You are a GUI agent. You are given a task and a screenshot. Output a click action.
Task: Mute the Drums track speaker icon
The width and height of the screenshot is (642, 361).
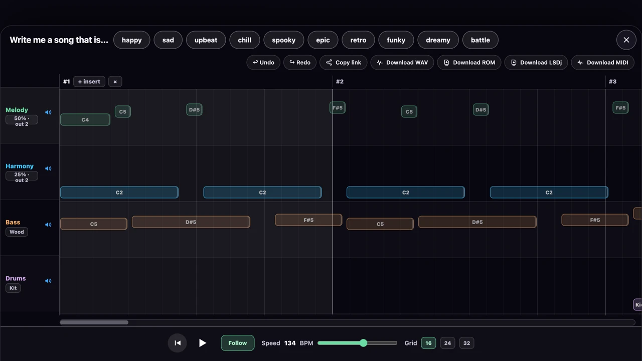tap(48, 281)
